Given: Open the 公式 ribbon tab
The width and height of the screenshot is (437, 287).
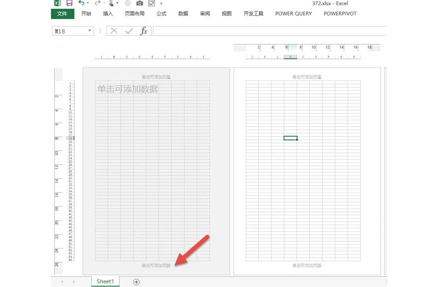Looking at the screenshot, I should coord(161,14).
